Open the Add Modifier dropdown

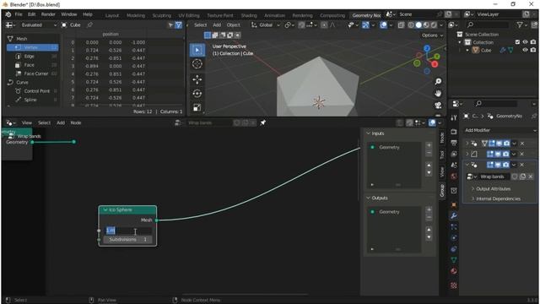(x=500, y=130)
